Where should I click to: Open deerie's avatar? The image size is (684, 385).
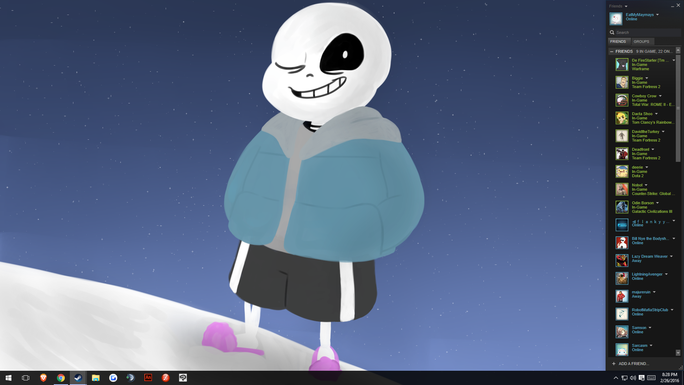coord(622,171)
